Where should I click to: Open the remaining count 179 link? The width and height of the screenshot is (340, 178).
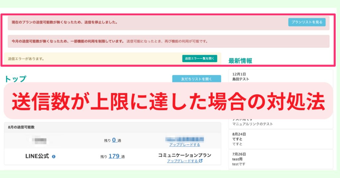(x=114, y=156)
